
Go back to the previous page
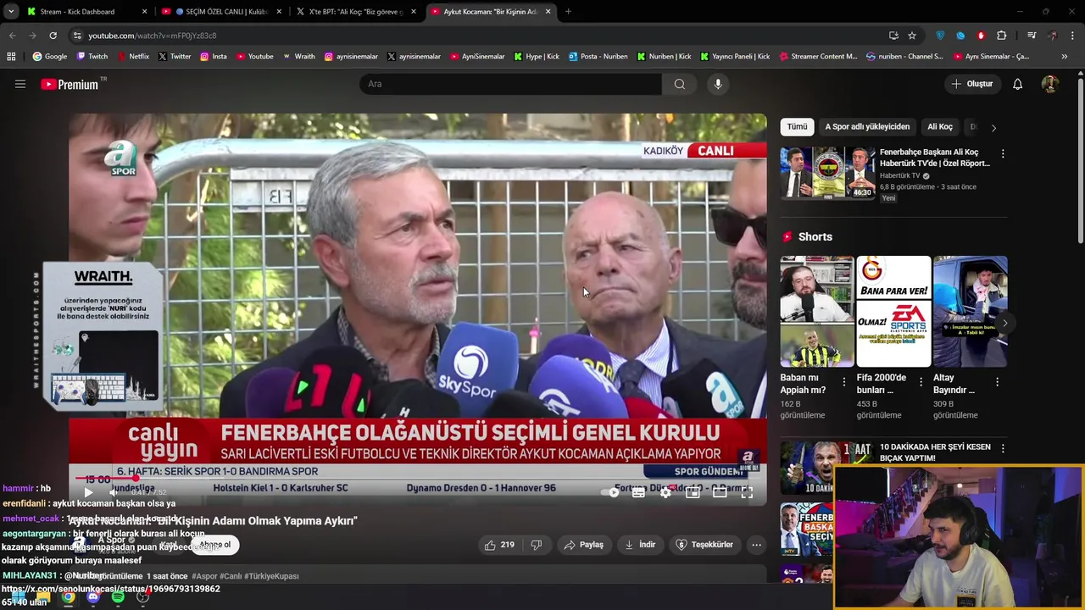(x=12, y=36)
